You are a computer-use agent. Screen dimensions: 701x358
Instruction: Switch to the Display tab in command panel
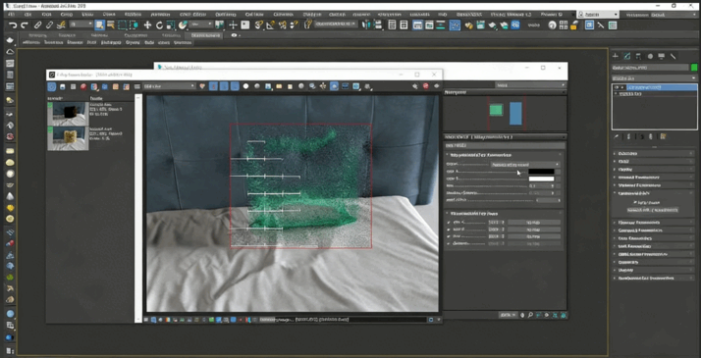[662, 56]
